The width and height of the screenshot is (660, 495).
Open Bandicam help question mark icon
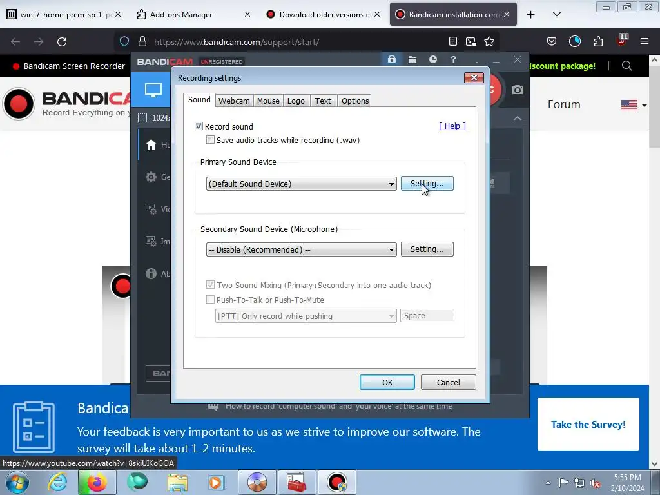pyautogui.click(x=453, y=59)
